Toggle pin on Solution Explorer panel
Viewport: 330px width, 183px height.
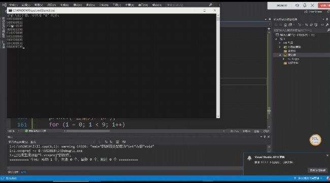pos(327,19)
